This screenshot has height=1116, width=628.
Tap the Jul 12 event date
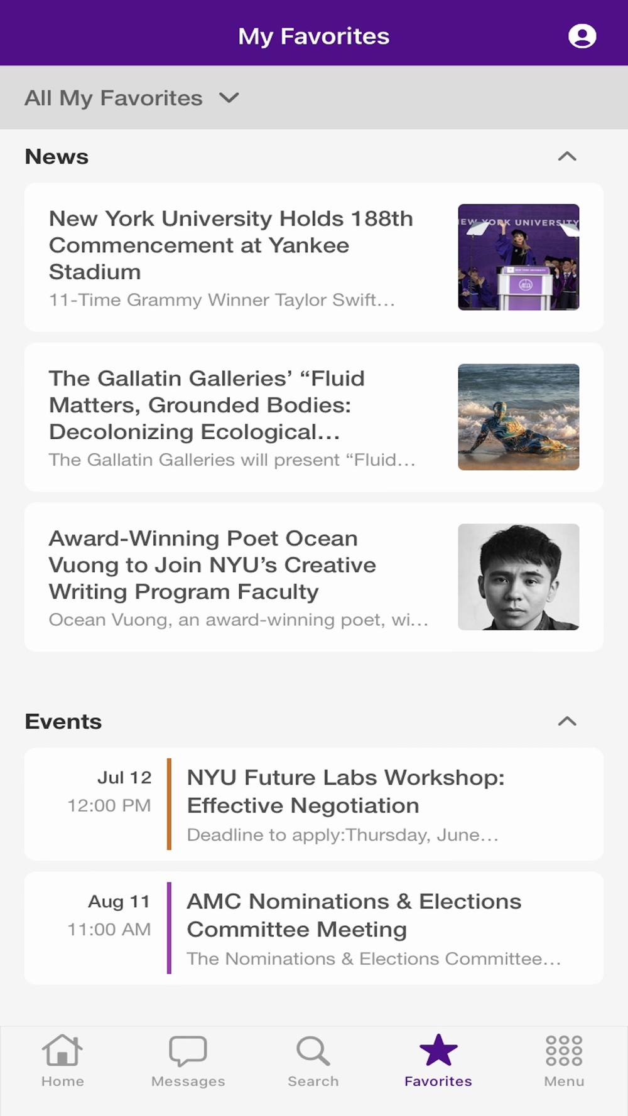pyautogui.click(x=124, y=778)
